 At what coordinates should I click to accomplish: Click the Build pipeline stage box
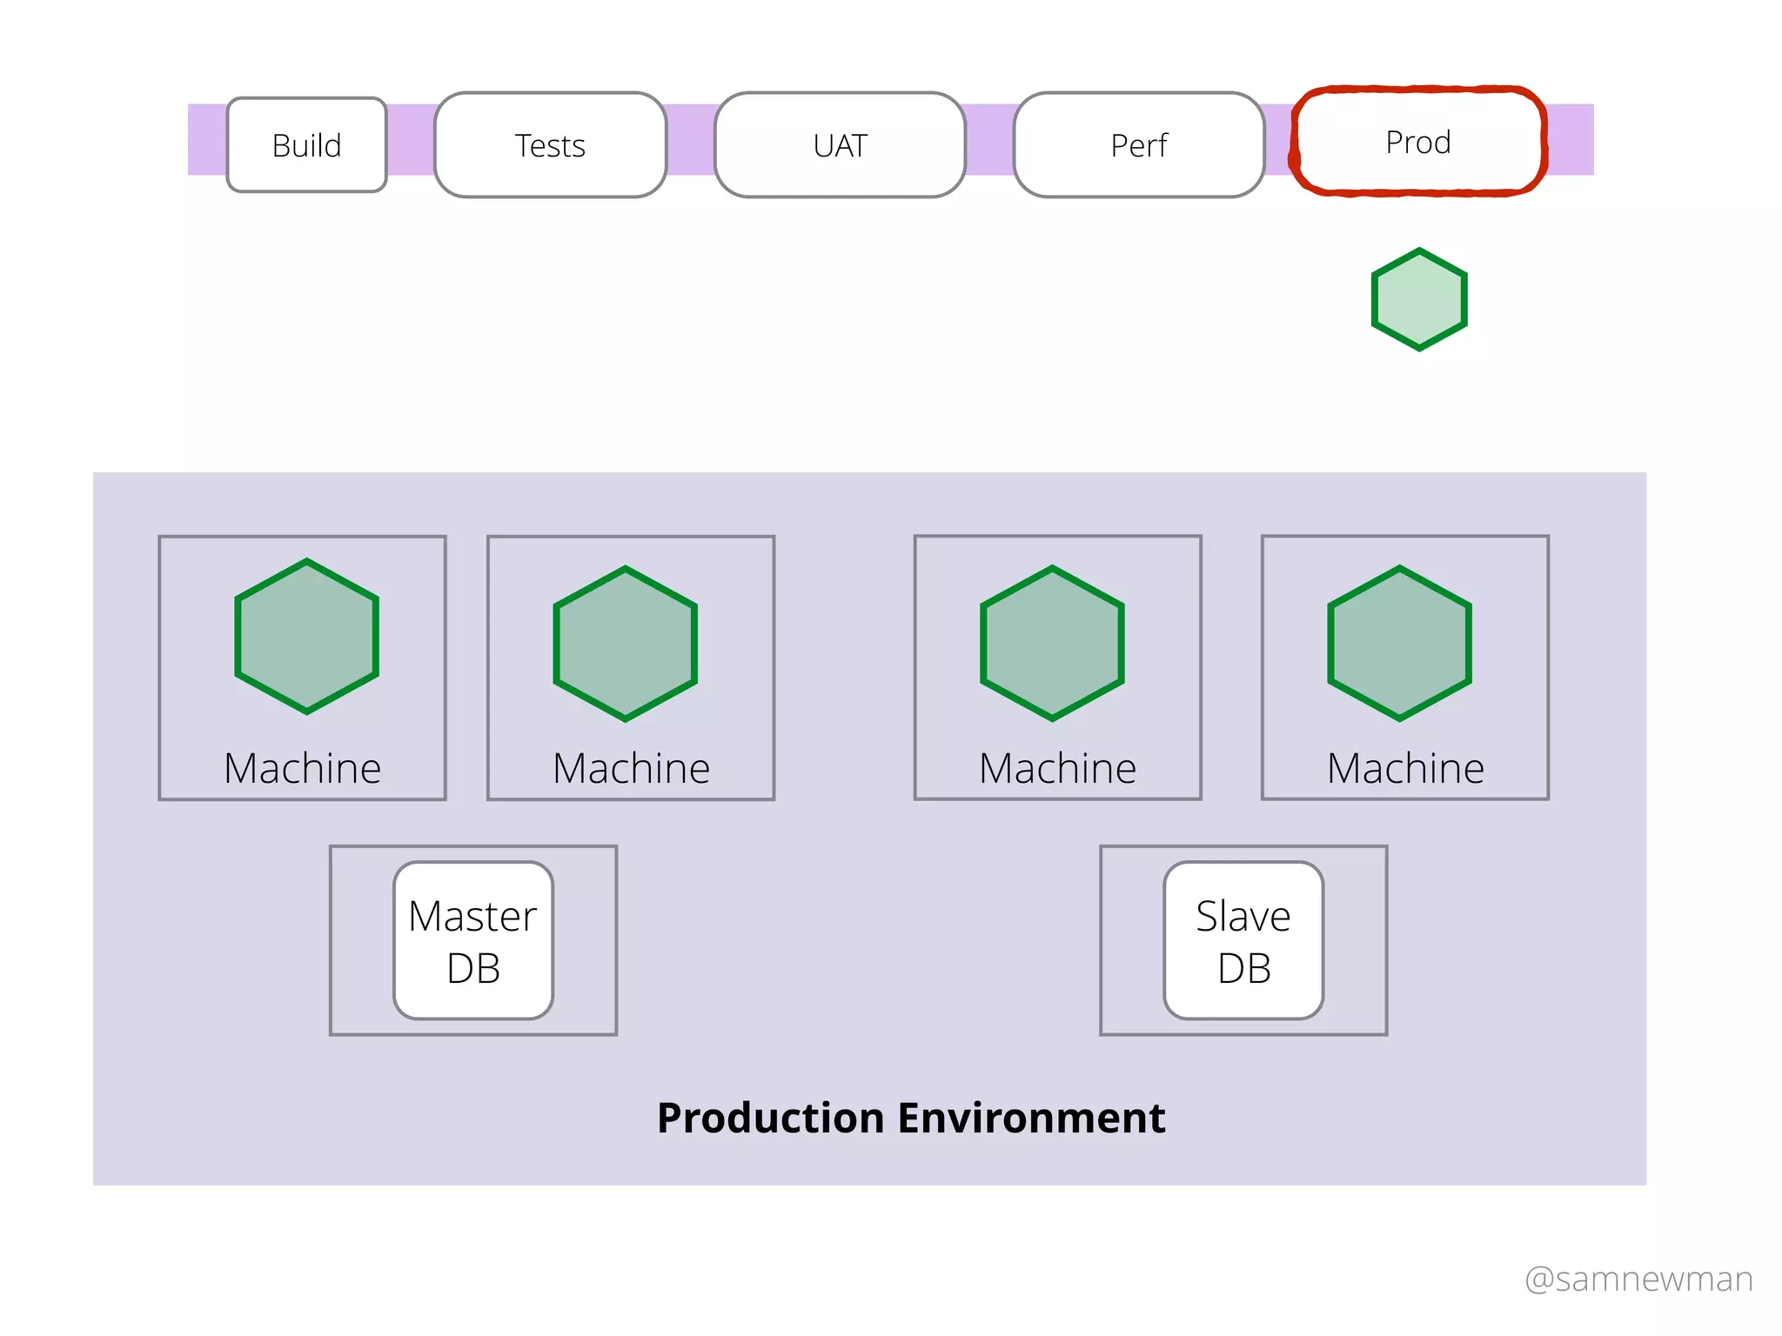tap(306, 145)
